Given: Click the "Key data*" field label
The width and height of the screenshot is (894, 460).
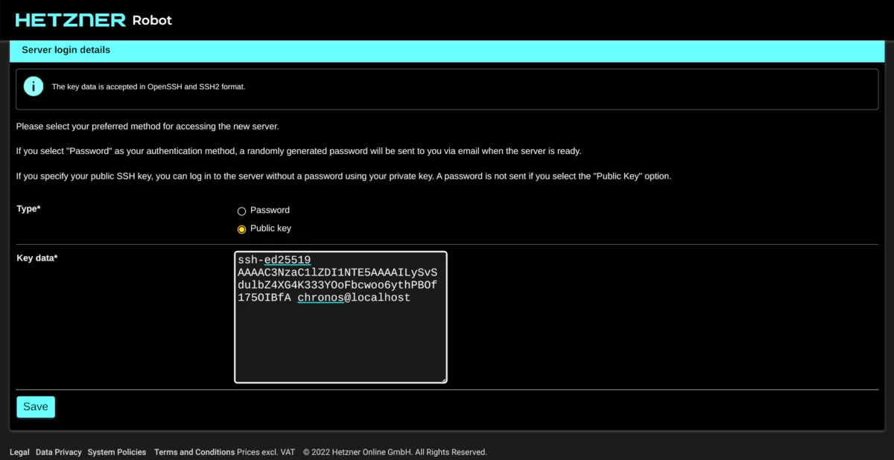Looking at the screenshot, I should [x=37, y=258].
